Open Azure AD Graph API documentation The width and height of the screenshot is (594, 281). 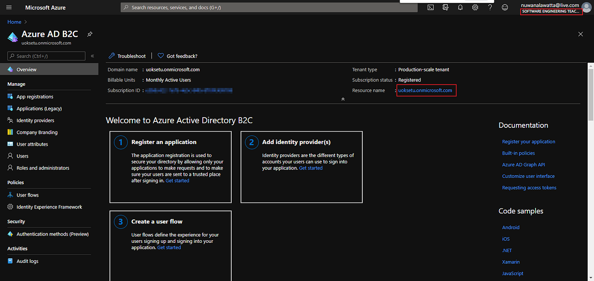524,165
